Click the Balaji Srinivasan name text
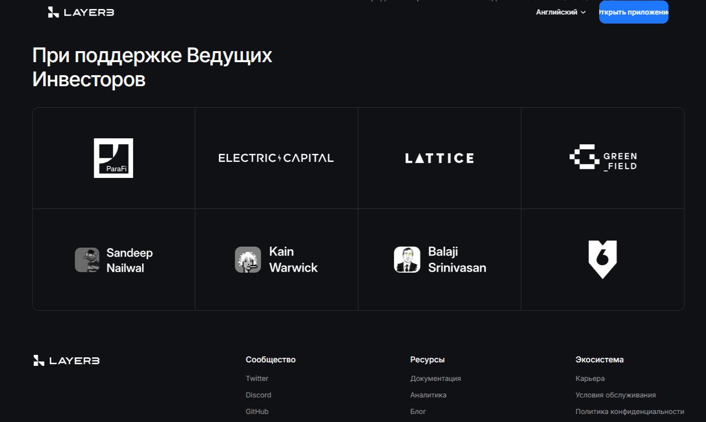Viewport: 706px width, 422px height. [457, 260]
